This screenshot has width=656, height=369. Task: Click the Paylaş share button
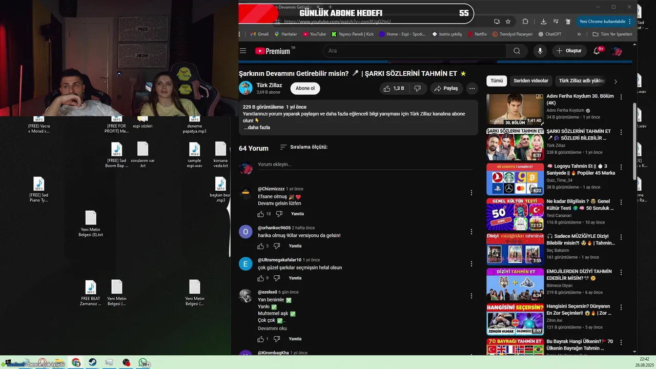pyautogui.click(x=446, y=88)
